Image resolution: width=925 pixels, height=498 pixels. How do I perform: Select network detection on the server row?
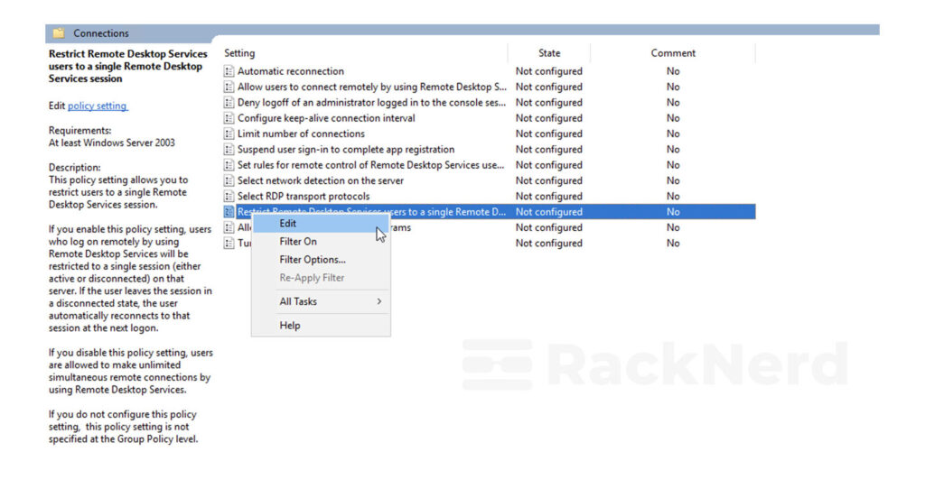321,181
